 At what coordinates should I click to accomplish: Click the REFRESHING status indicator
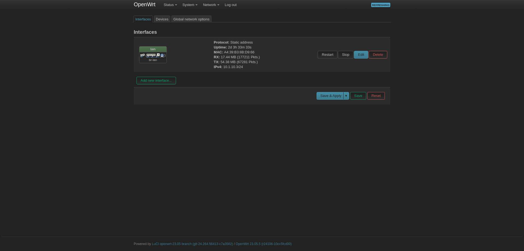point(381,5)
